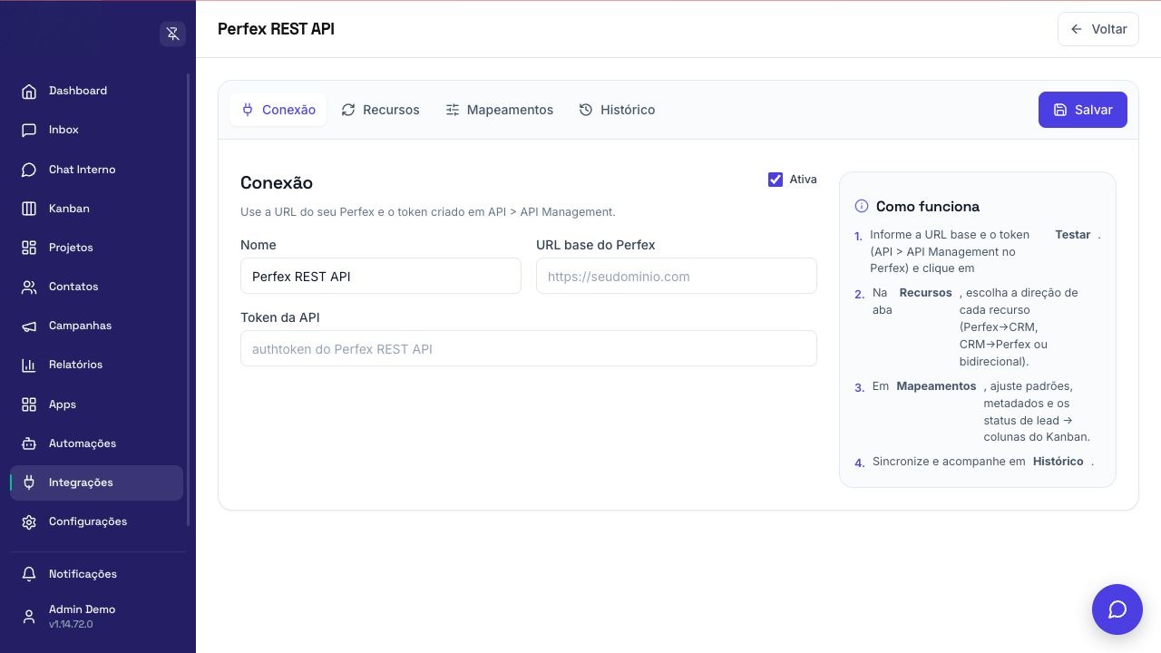Image resolution: width=1161 pixels, height=653 pixels.
Task: Click the sidebar vertical scrollbar
Action: tap(189, 299)
